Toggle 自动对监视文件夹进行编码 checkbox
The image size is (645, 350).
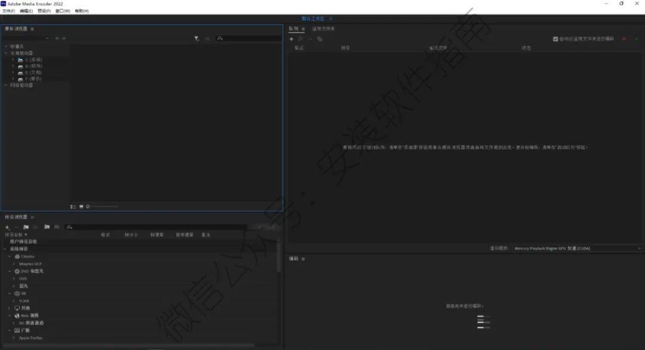tap(555, 39)
